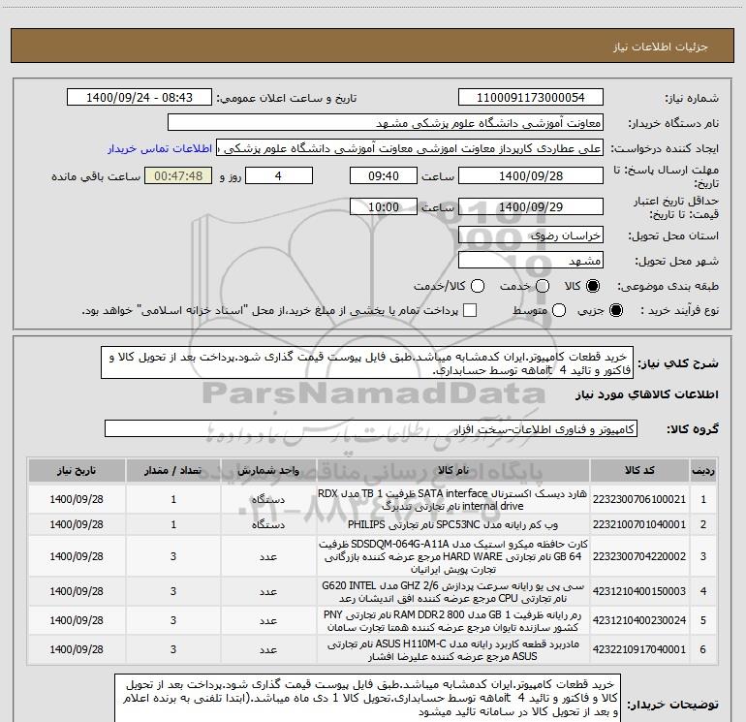Click the delivery city field مشهد

531,261
